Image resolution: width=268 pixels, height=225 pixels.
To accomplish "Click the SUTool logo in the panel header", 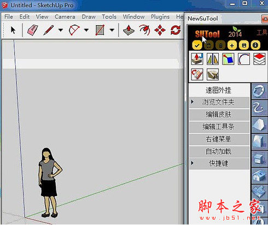I will (207, 34).
